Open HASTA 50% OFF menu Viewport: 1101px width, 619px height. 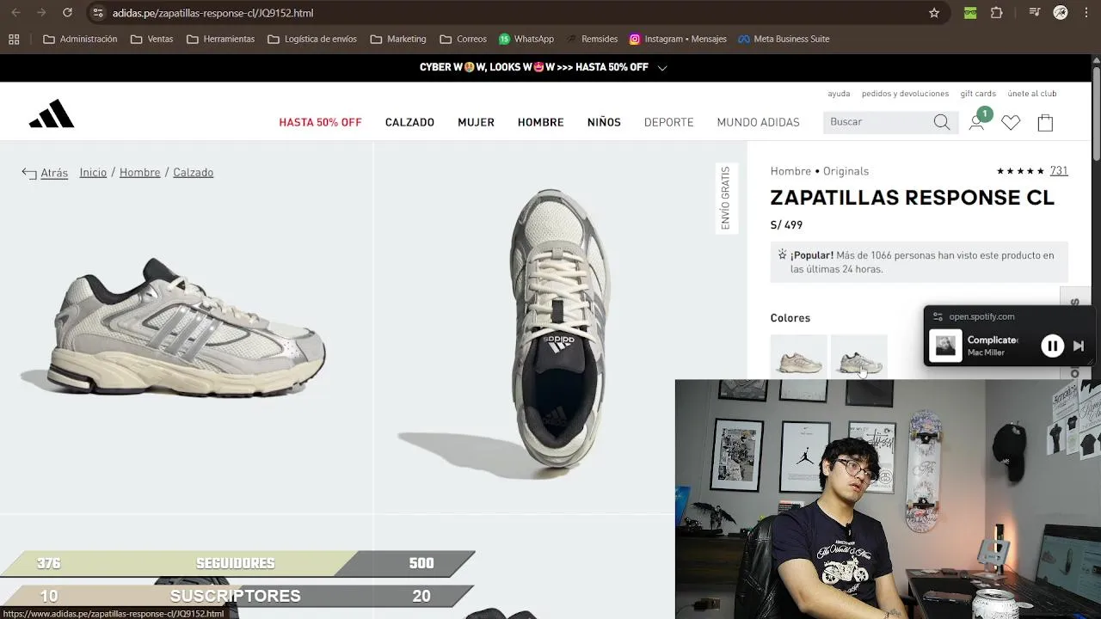pos(320,123)
